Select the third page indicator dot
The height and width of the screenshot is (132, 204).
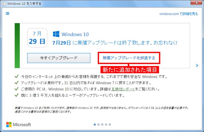(x=102, y=125)
